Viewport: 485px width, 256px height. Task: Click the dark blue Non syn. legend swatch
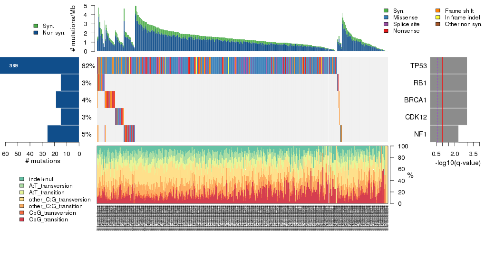[x=36, y=33]
